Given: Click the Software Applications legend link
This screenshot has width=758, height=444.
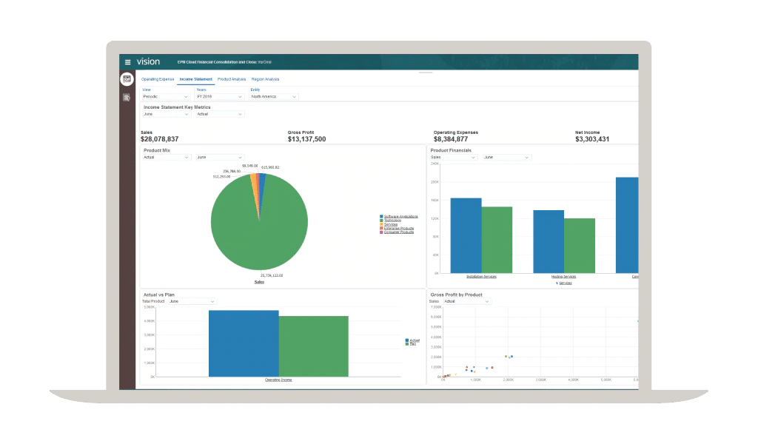Looking at the screenshot, I should [400, 216].
